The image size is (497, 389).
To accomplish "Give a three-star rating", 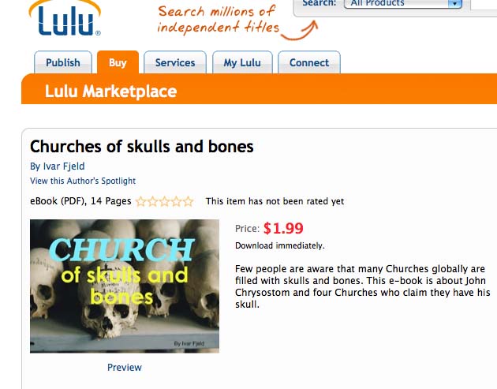I will 164,201.
